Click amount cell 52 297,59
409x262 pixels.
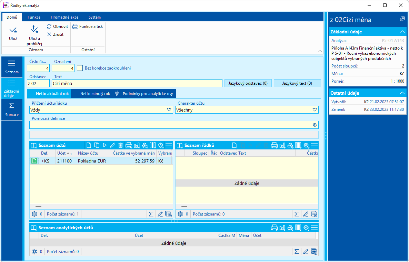coord(133,161)
